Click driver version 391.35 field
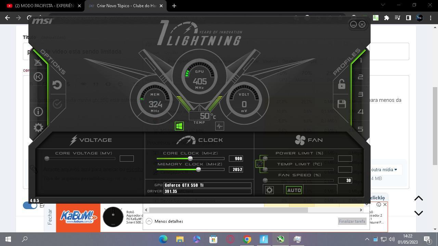Viewport: 438px width, 246px height. (x=207, y=191)
